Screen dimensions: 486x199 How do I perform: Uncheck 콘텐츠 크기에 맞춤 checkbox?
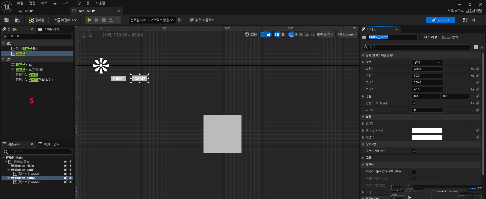click(x=414, y=103)
